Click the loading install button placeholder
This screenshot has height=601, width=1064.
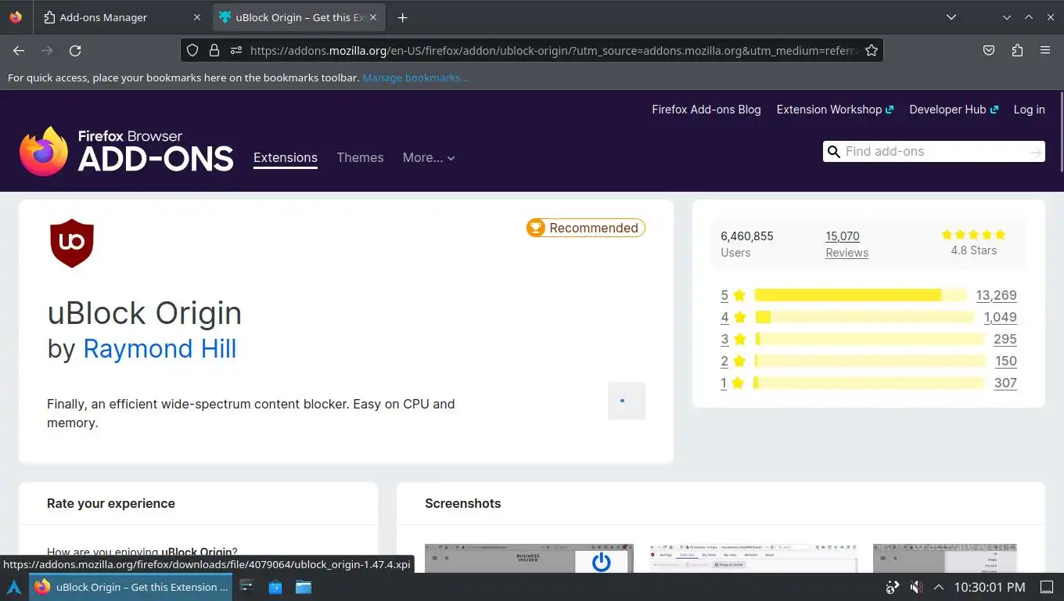[x=627, y=401]
